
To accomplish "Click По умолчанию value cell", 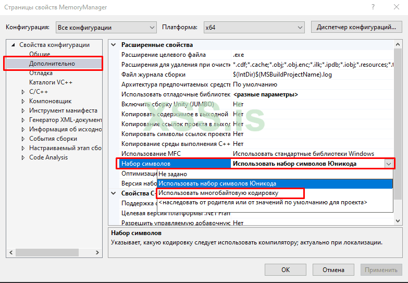I will (x=312, y=84).
